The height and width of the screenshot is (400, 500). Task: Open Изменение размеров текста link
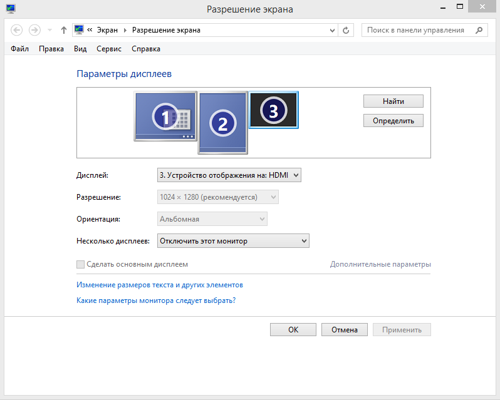[x=160, y=285]
